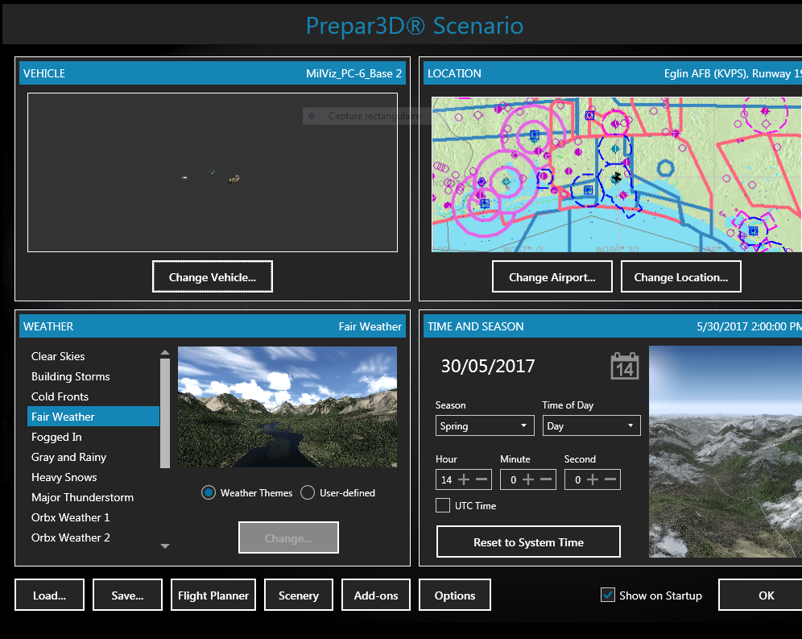The height and width of the screenshot is (639, 802).
Task: Select Orbx Weather 2 theme
Action: [x=93, y=537]
